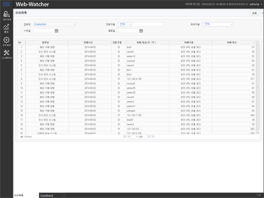Select the row with target naver2

point(136,52)
